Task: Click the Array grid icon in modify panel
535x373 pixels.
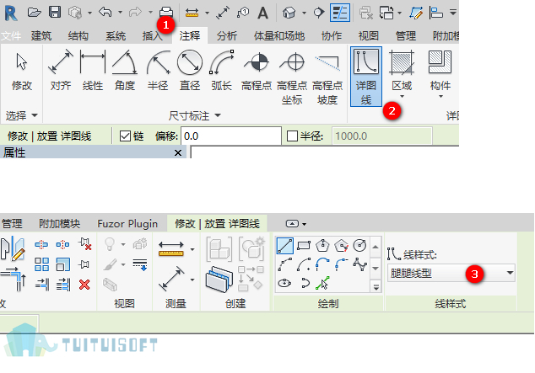Action: pos(41,264)
